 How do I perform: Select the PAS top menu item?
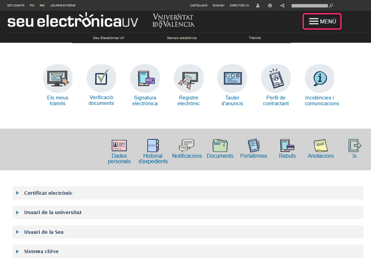coord(42,5)
